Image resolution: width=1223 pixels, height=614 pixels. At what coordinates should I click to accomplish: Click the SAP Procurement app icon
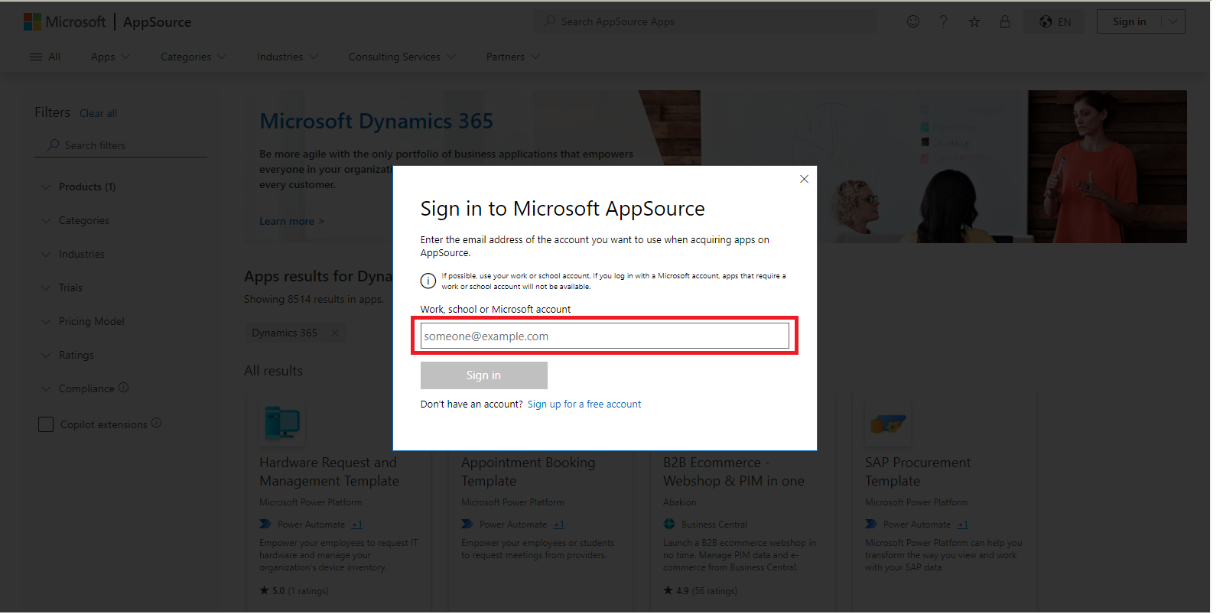tap(888, 423)
